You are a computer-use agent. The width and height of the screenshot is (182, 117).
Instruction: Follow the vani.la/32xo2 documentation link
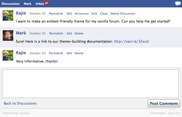pyautogui.click(x=131, y=41)
